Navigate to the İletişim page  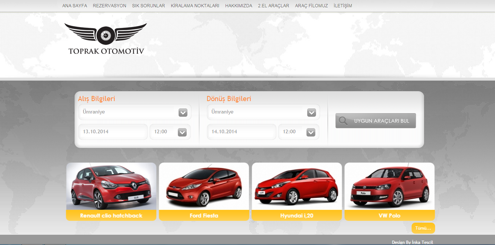343,6
